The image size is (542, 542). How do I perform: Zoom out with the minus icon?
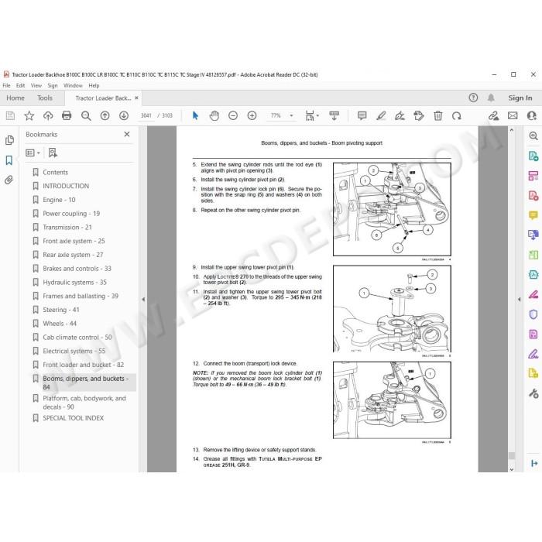[233, 115]
